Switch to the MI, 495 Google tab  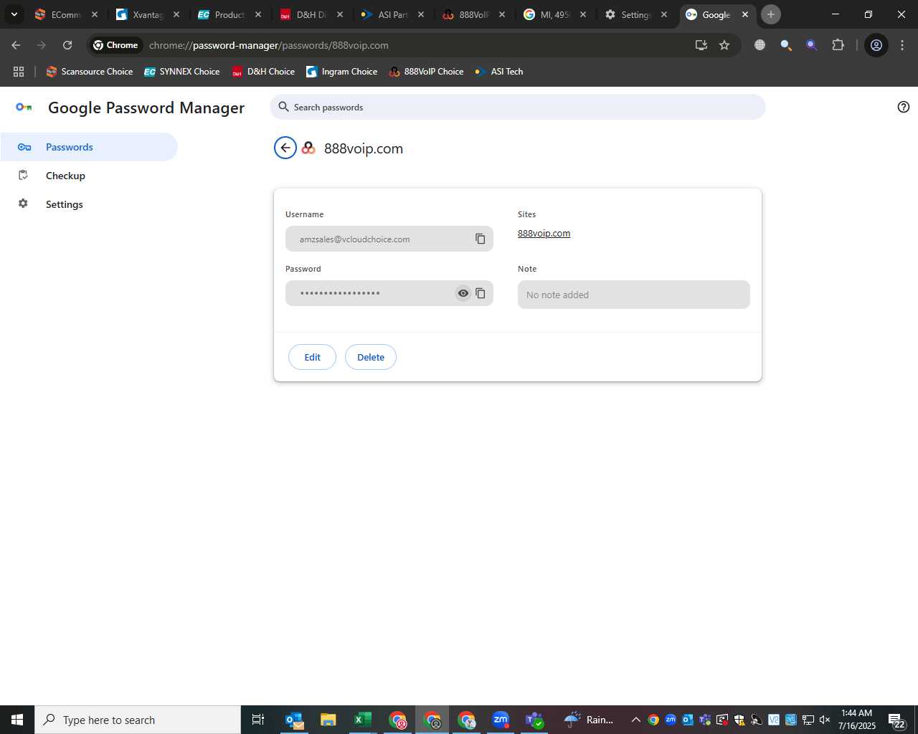554,14
